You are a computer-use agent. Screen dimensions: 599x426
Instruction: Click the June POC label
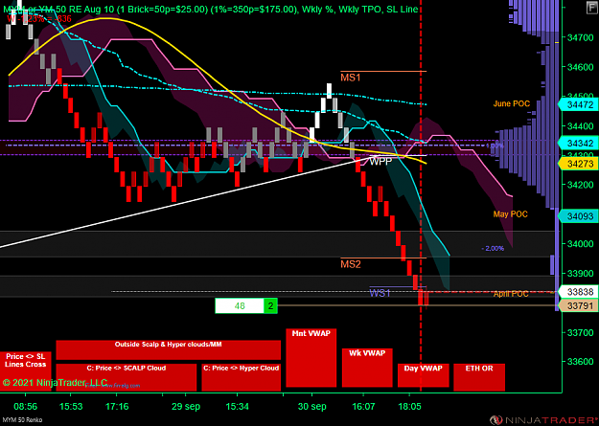pos(511,103)
